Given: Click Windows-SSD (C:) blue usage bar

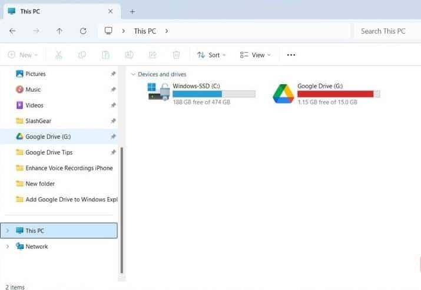Looking at the screenshot, I should (x=214, y=94).
